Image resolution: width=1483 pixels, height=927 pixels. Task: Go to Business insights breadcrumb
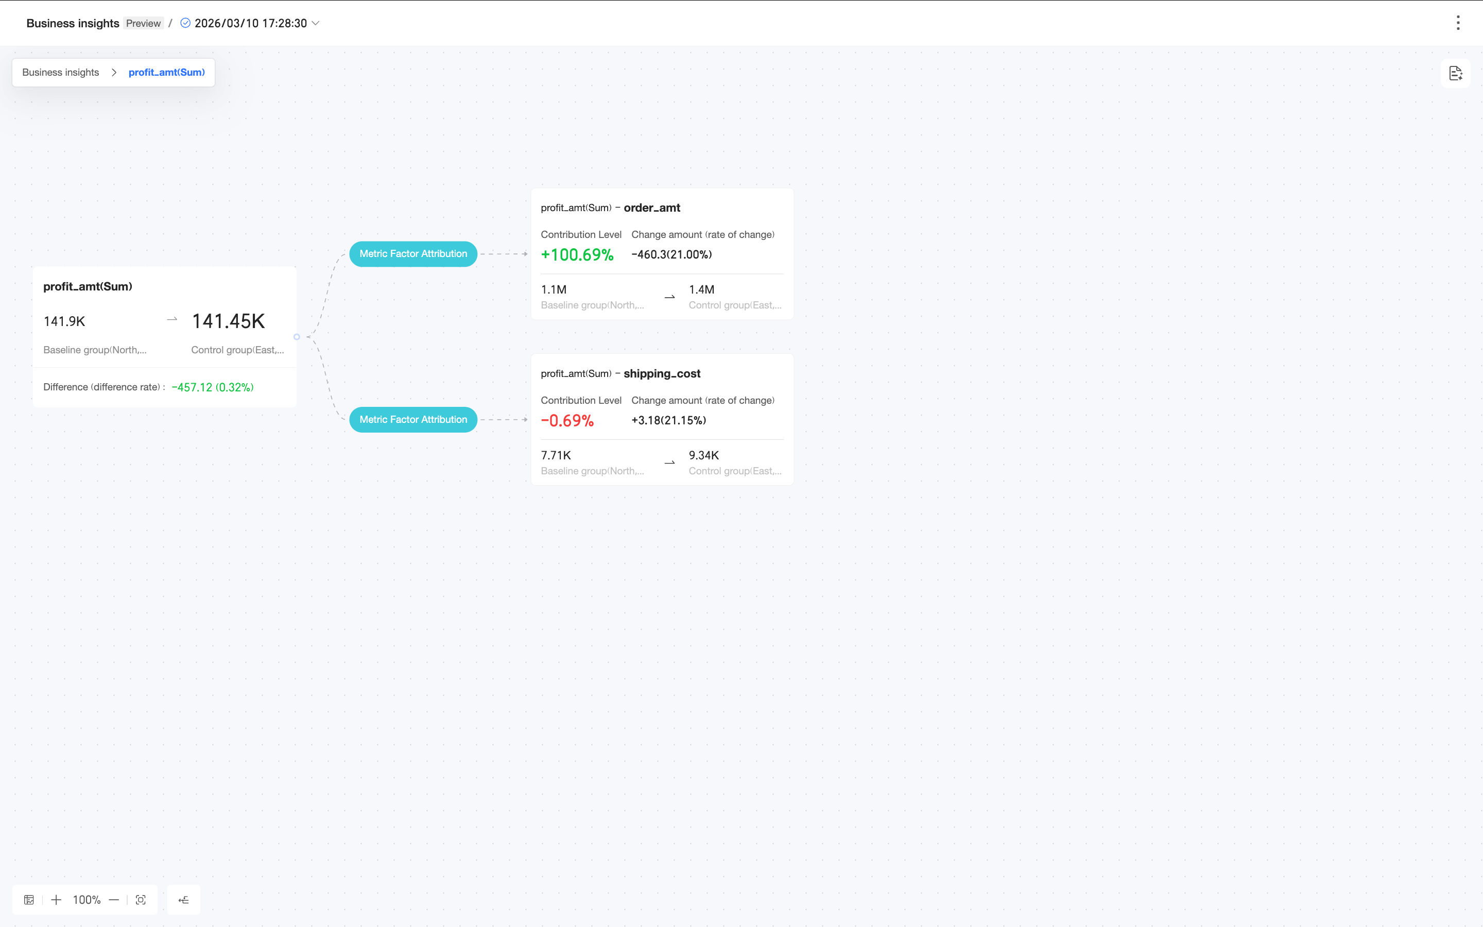(61, 72)
